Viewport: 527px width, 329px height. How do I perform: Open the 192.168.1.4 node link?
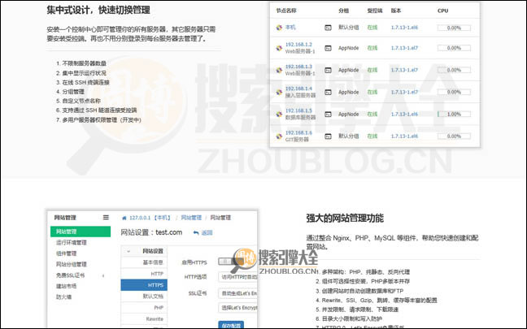(x=298, y=89)
